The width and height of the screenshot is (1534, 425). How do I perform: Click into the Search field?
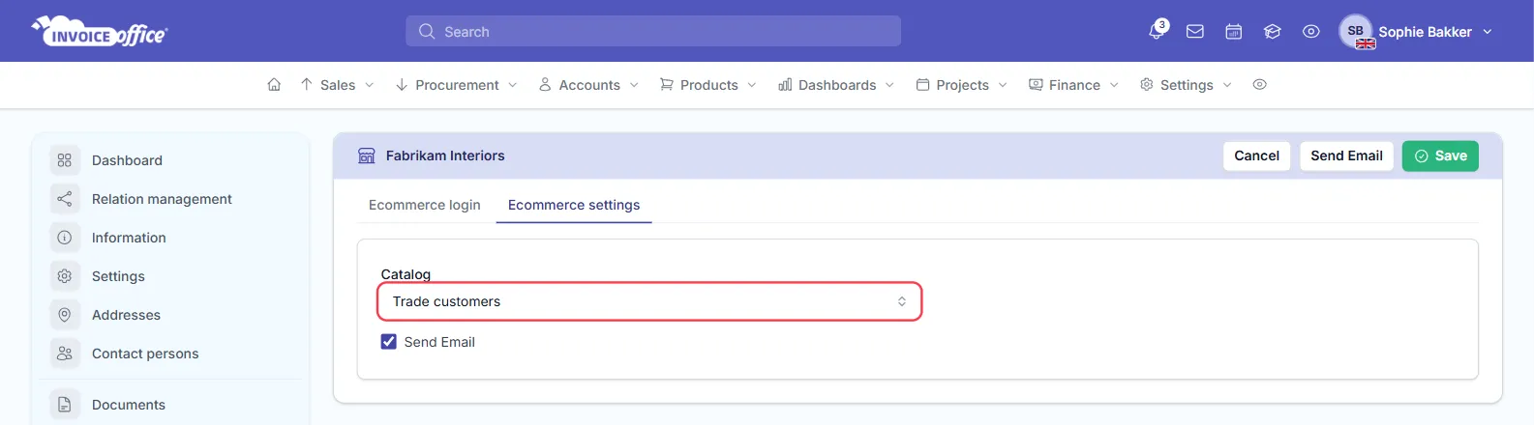click(x=653, y=31)
